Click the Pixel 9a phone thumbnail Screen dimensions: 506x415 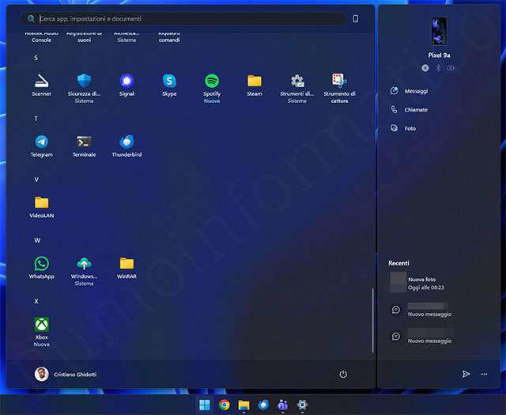(x=439, y=31)
